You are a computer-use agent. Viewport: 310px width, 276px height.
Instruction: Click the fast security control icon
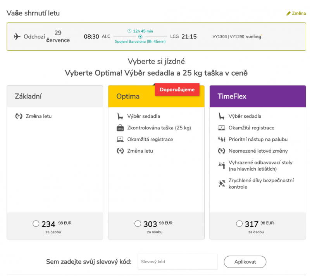coord(222,184)
